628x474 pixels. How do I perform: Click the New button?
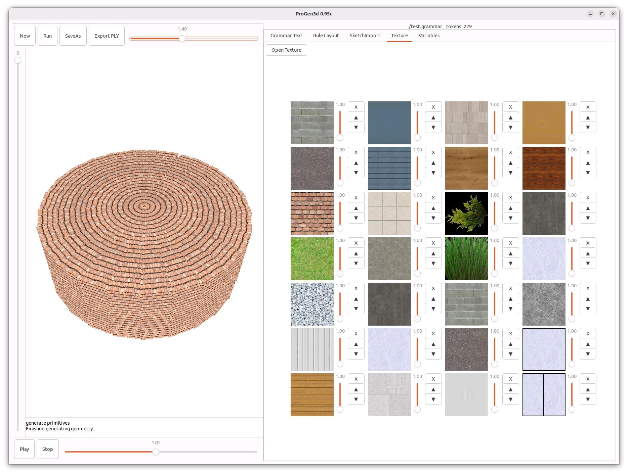(x=25, y=36)
